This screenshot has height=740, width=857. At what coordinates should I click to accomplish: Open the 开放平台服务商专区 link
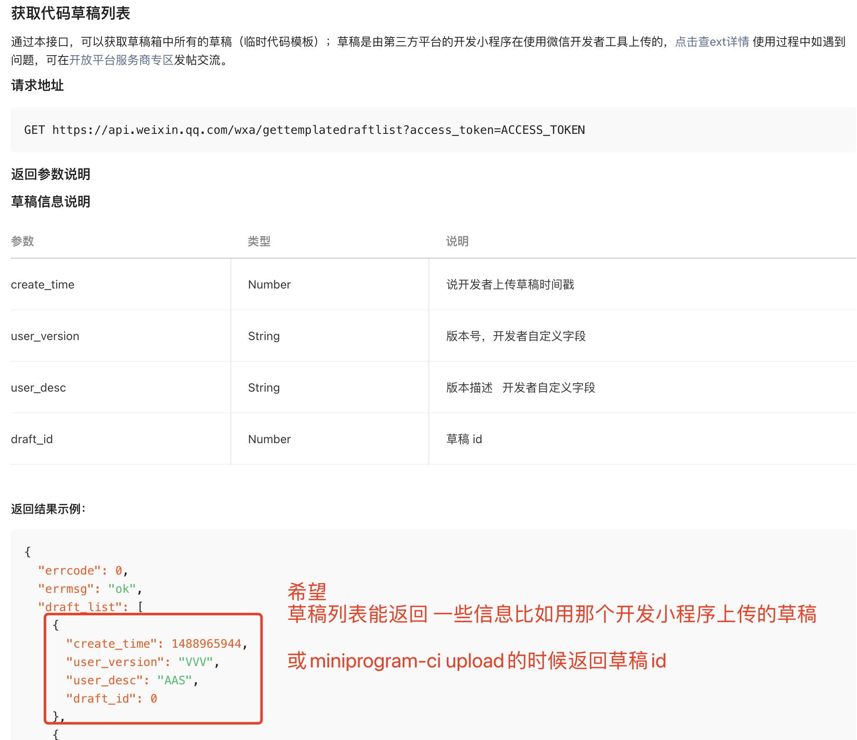[121, 60]
